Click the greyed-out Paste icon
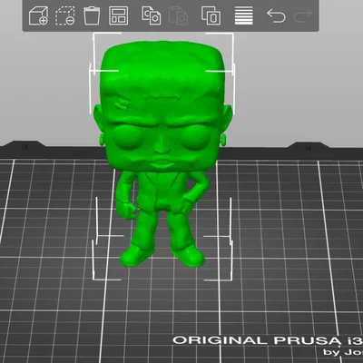The height and width of the screenshot is (363, 363). (178, 15)
